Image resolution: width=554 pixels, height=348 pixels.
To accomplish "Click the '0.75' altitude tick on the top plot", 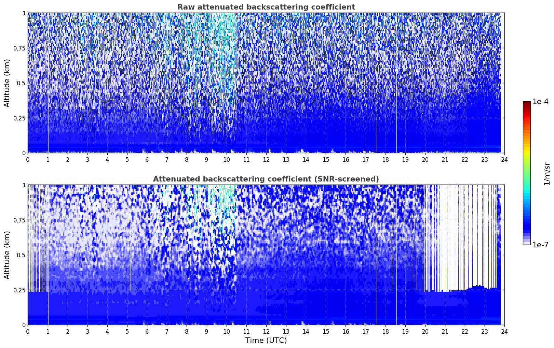I will (19, 48).
